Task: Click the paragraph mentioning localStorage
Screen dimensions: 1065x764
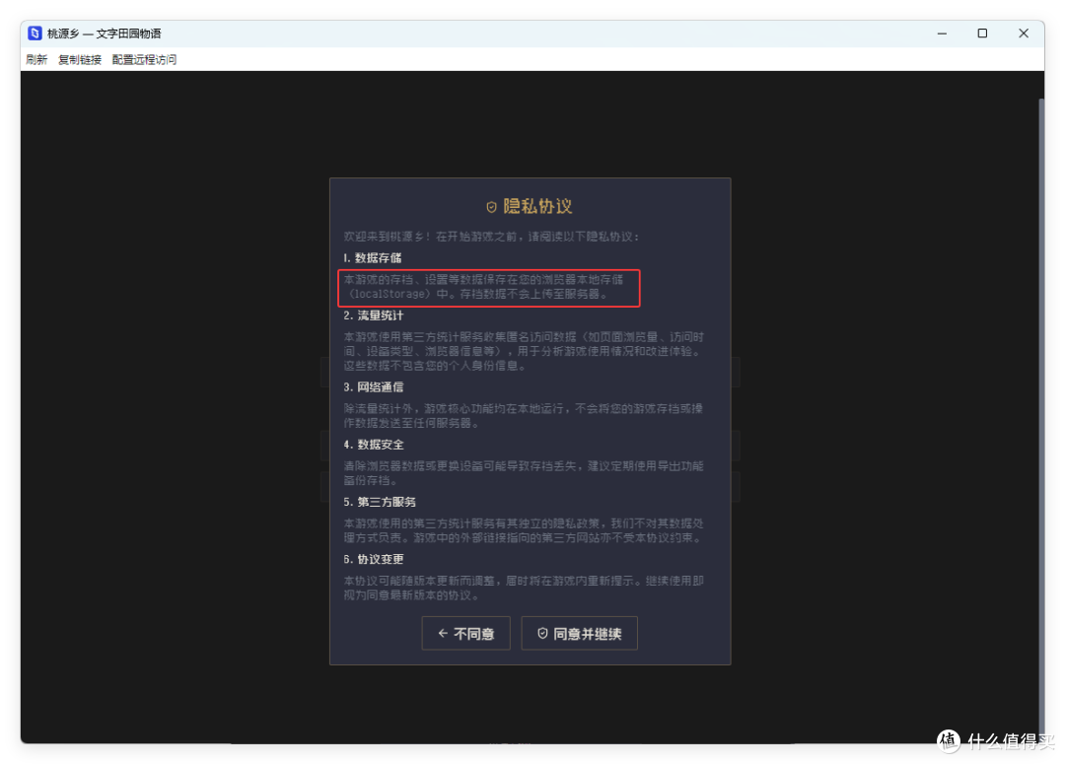Action: point(483,287)
